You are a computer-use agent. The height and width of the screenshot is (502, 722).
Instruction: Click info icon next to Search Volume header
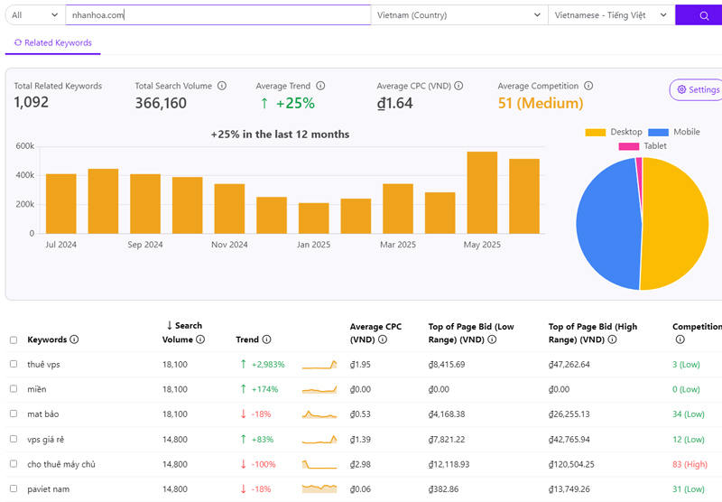[x=200, y=339]
